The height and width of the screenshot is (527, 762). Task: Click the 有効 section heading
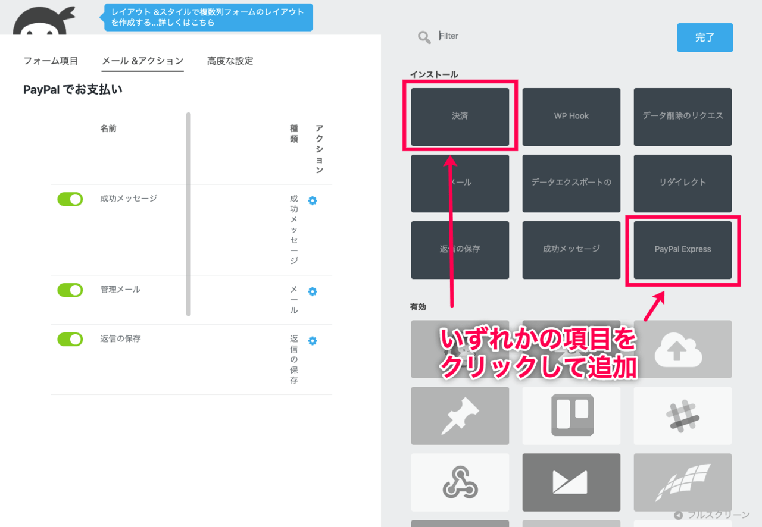[418, 307]
